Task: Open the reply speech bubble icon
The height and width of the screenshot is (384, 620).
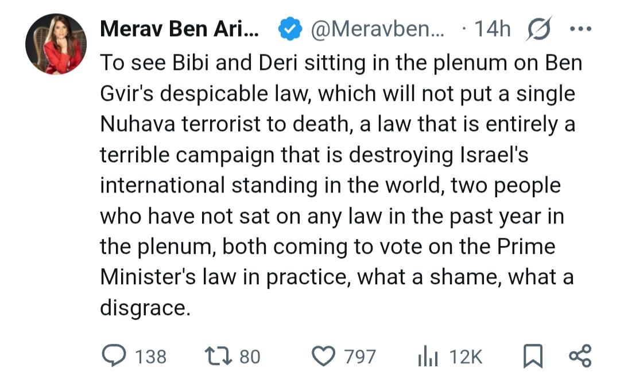Action: 115,356
